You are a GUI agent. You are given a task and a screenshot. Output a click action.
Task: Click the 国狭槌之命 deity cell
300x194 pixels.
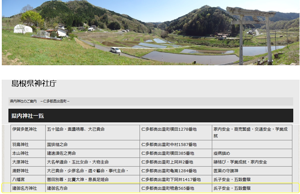click(93, 144)
